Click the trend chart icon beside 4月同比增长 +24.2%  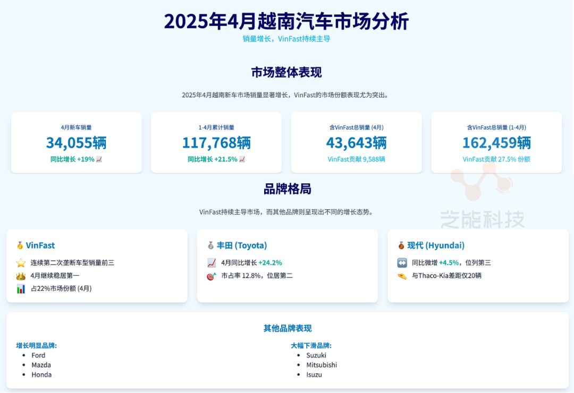click(x=212, y=263)
